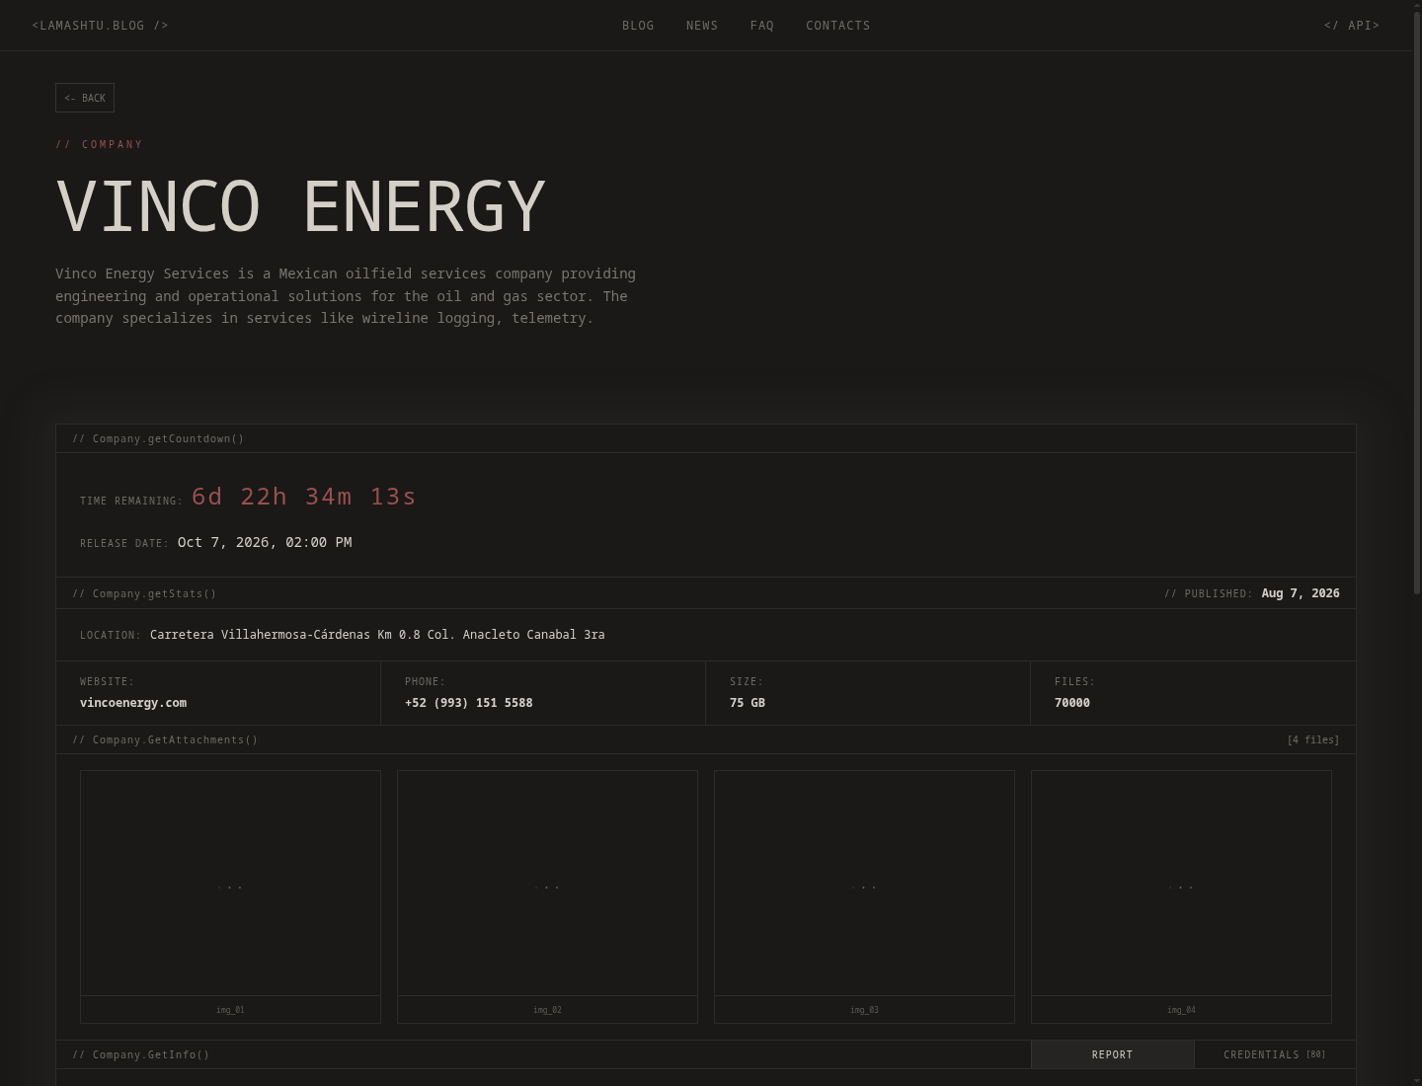Click the BACK button
Image resolution: width=1422 pixels, height=1086 pixels.
85,98
